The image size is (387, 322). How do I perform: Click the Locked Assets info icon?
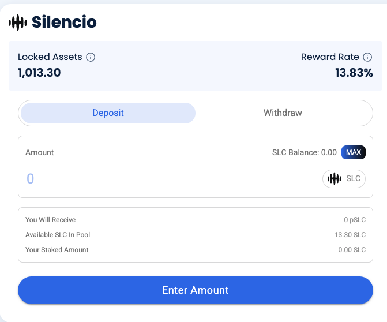pos(91,57)
